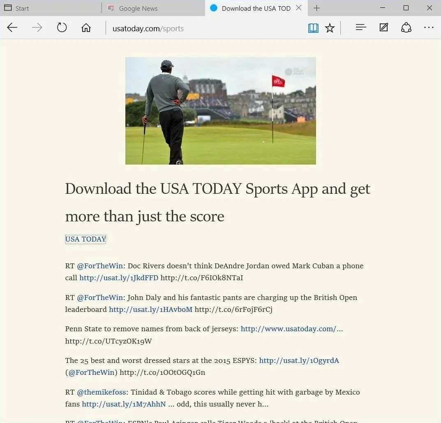The image size is (441, 423).
Task: Refresh the current page
Action: click(x=62, y=28)
